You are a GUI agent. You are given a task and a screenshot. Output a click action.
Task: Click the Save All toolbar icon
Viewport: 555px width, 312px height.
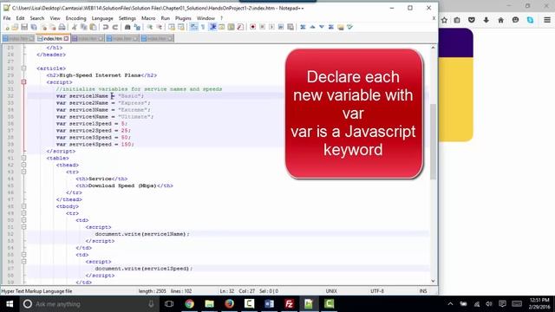point(34,27)
